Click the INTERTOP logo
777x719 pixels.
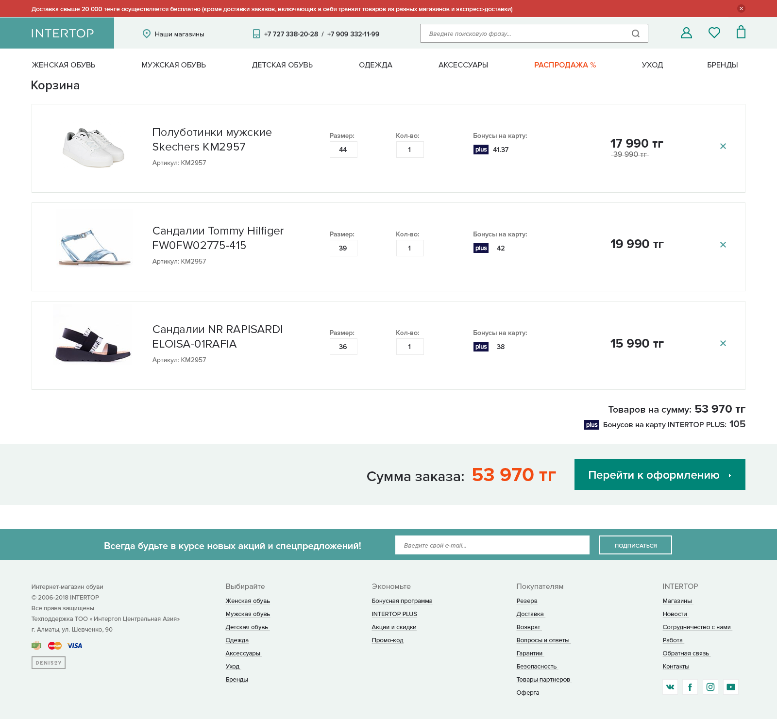click(63, 33)
